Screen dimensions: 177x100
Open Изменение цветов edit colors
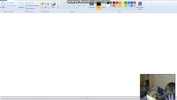click(140, 6)
